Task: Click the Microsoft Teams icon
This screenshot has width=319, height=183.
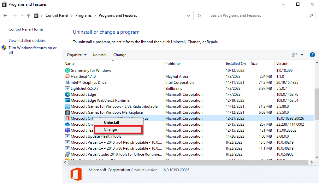Action: tap(67, 130)
